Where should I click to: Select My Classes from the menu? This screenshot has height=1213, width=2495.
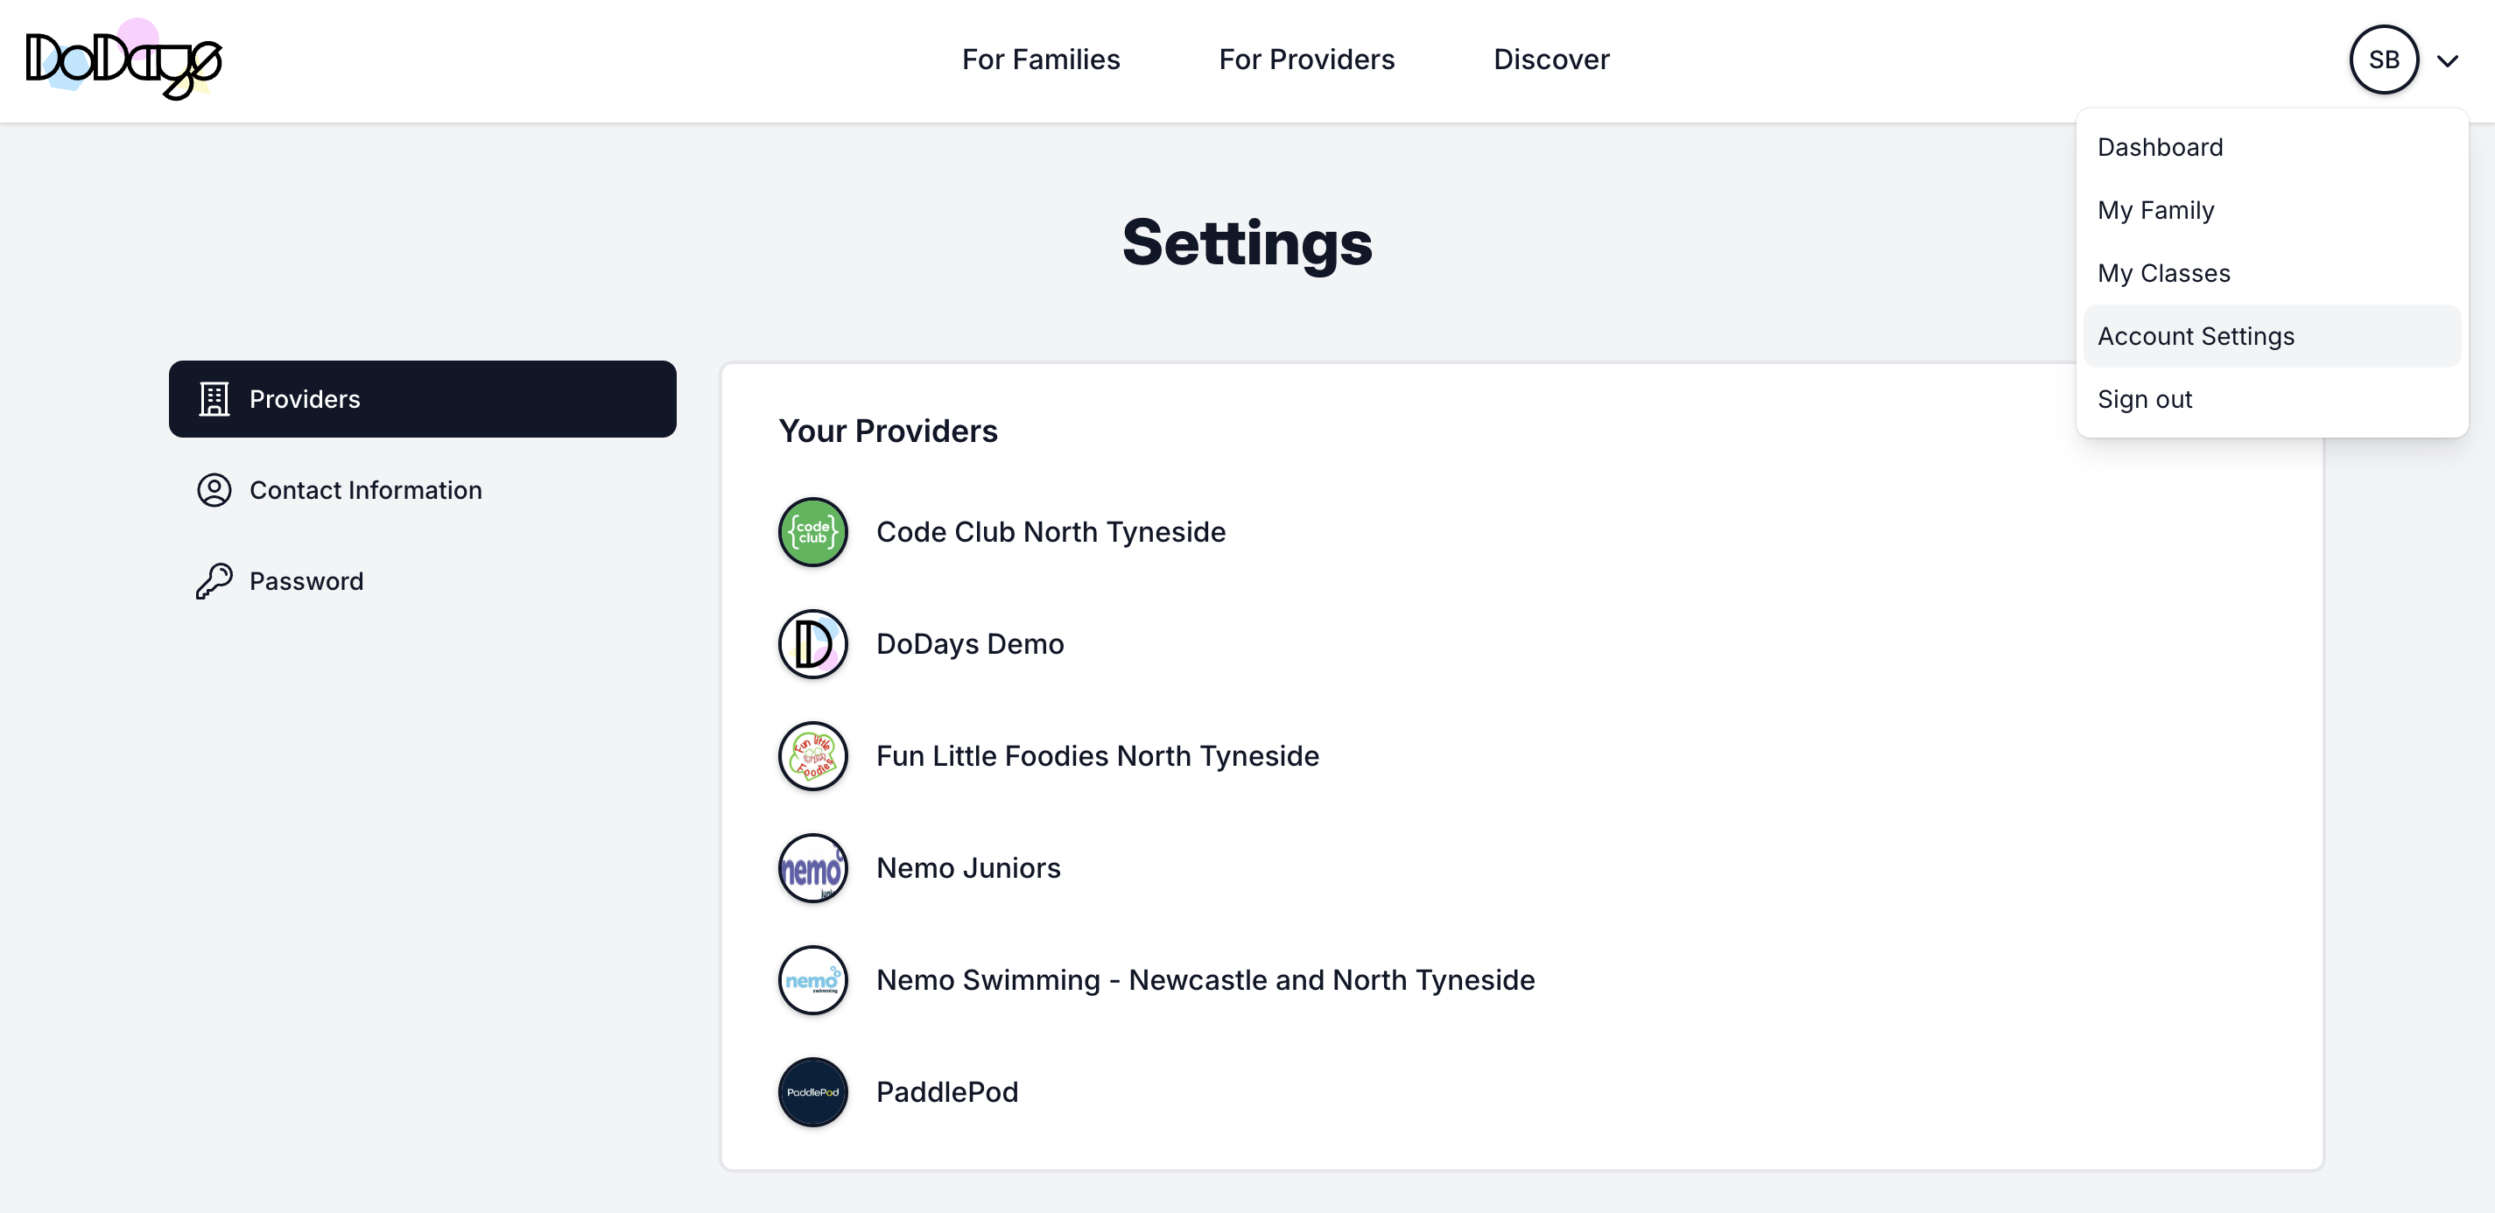coord(2165,273)
